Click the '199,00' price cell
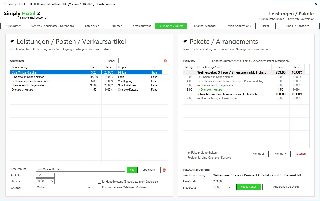320x201 pixels. (x=94, y=77)
